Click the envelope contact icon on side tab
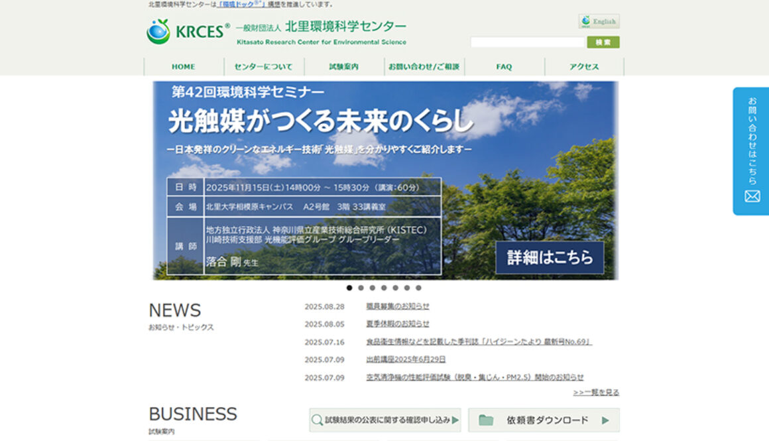 (x=752, y=196)
